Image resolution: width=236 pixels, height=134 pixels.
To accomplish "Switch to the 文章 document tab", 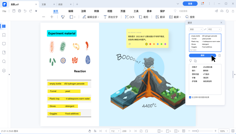I will tap(44, 4).
